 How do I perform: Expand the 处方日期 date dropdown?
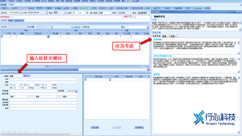52,27
